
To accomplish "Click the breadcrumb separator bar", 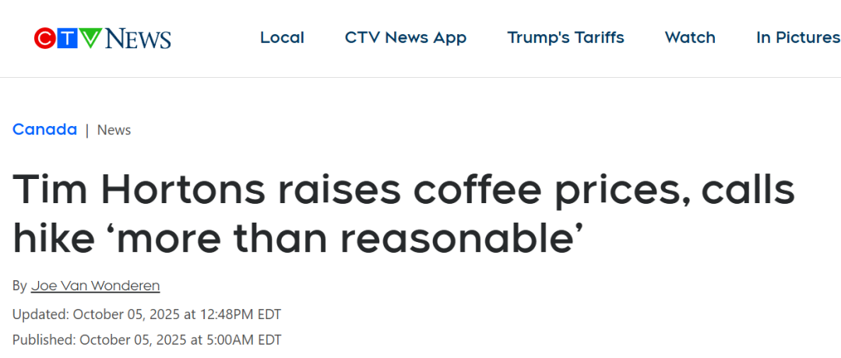I will click(87, 130).
